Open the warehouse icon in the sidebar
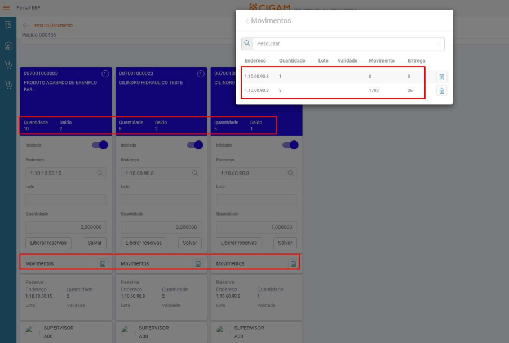509x343 pixels. 8,46
